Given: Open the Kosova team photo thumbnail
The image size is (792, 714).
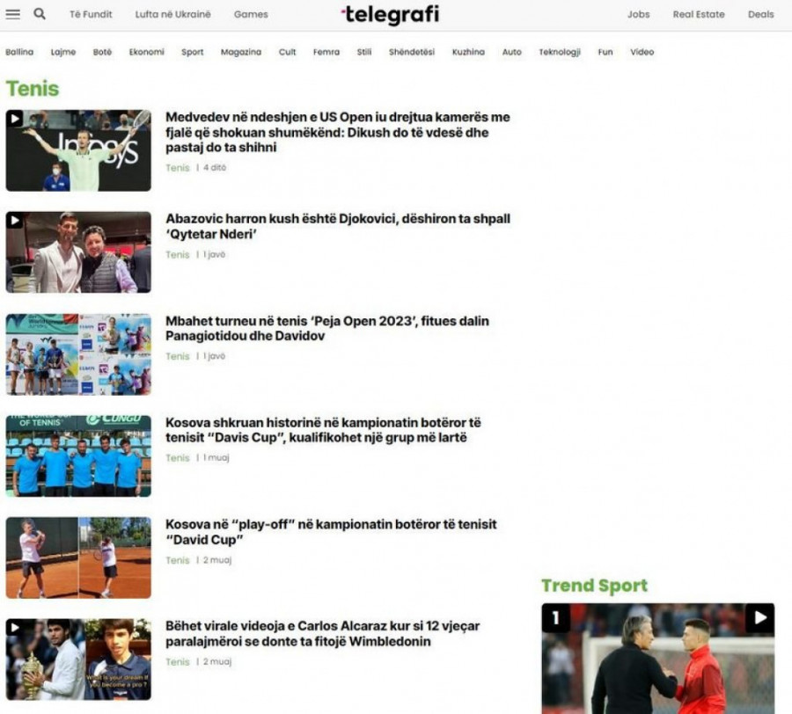Looking at the screenshot, I should (x=78, y=456).
